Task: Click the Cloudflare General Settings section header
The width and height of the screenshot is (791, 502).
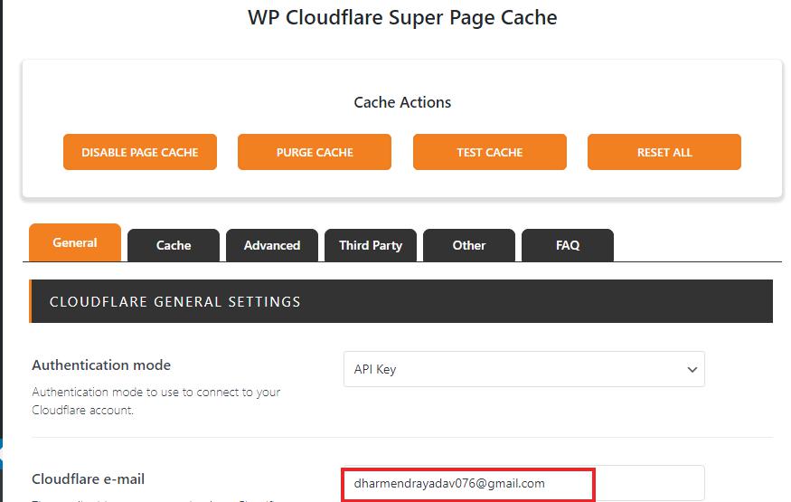Action: 175,301
